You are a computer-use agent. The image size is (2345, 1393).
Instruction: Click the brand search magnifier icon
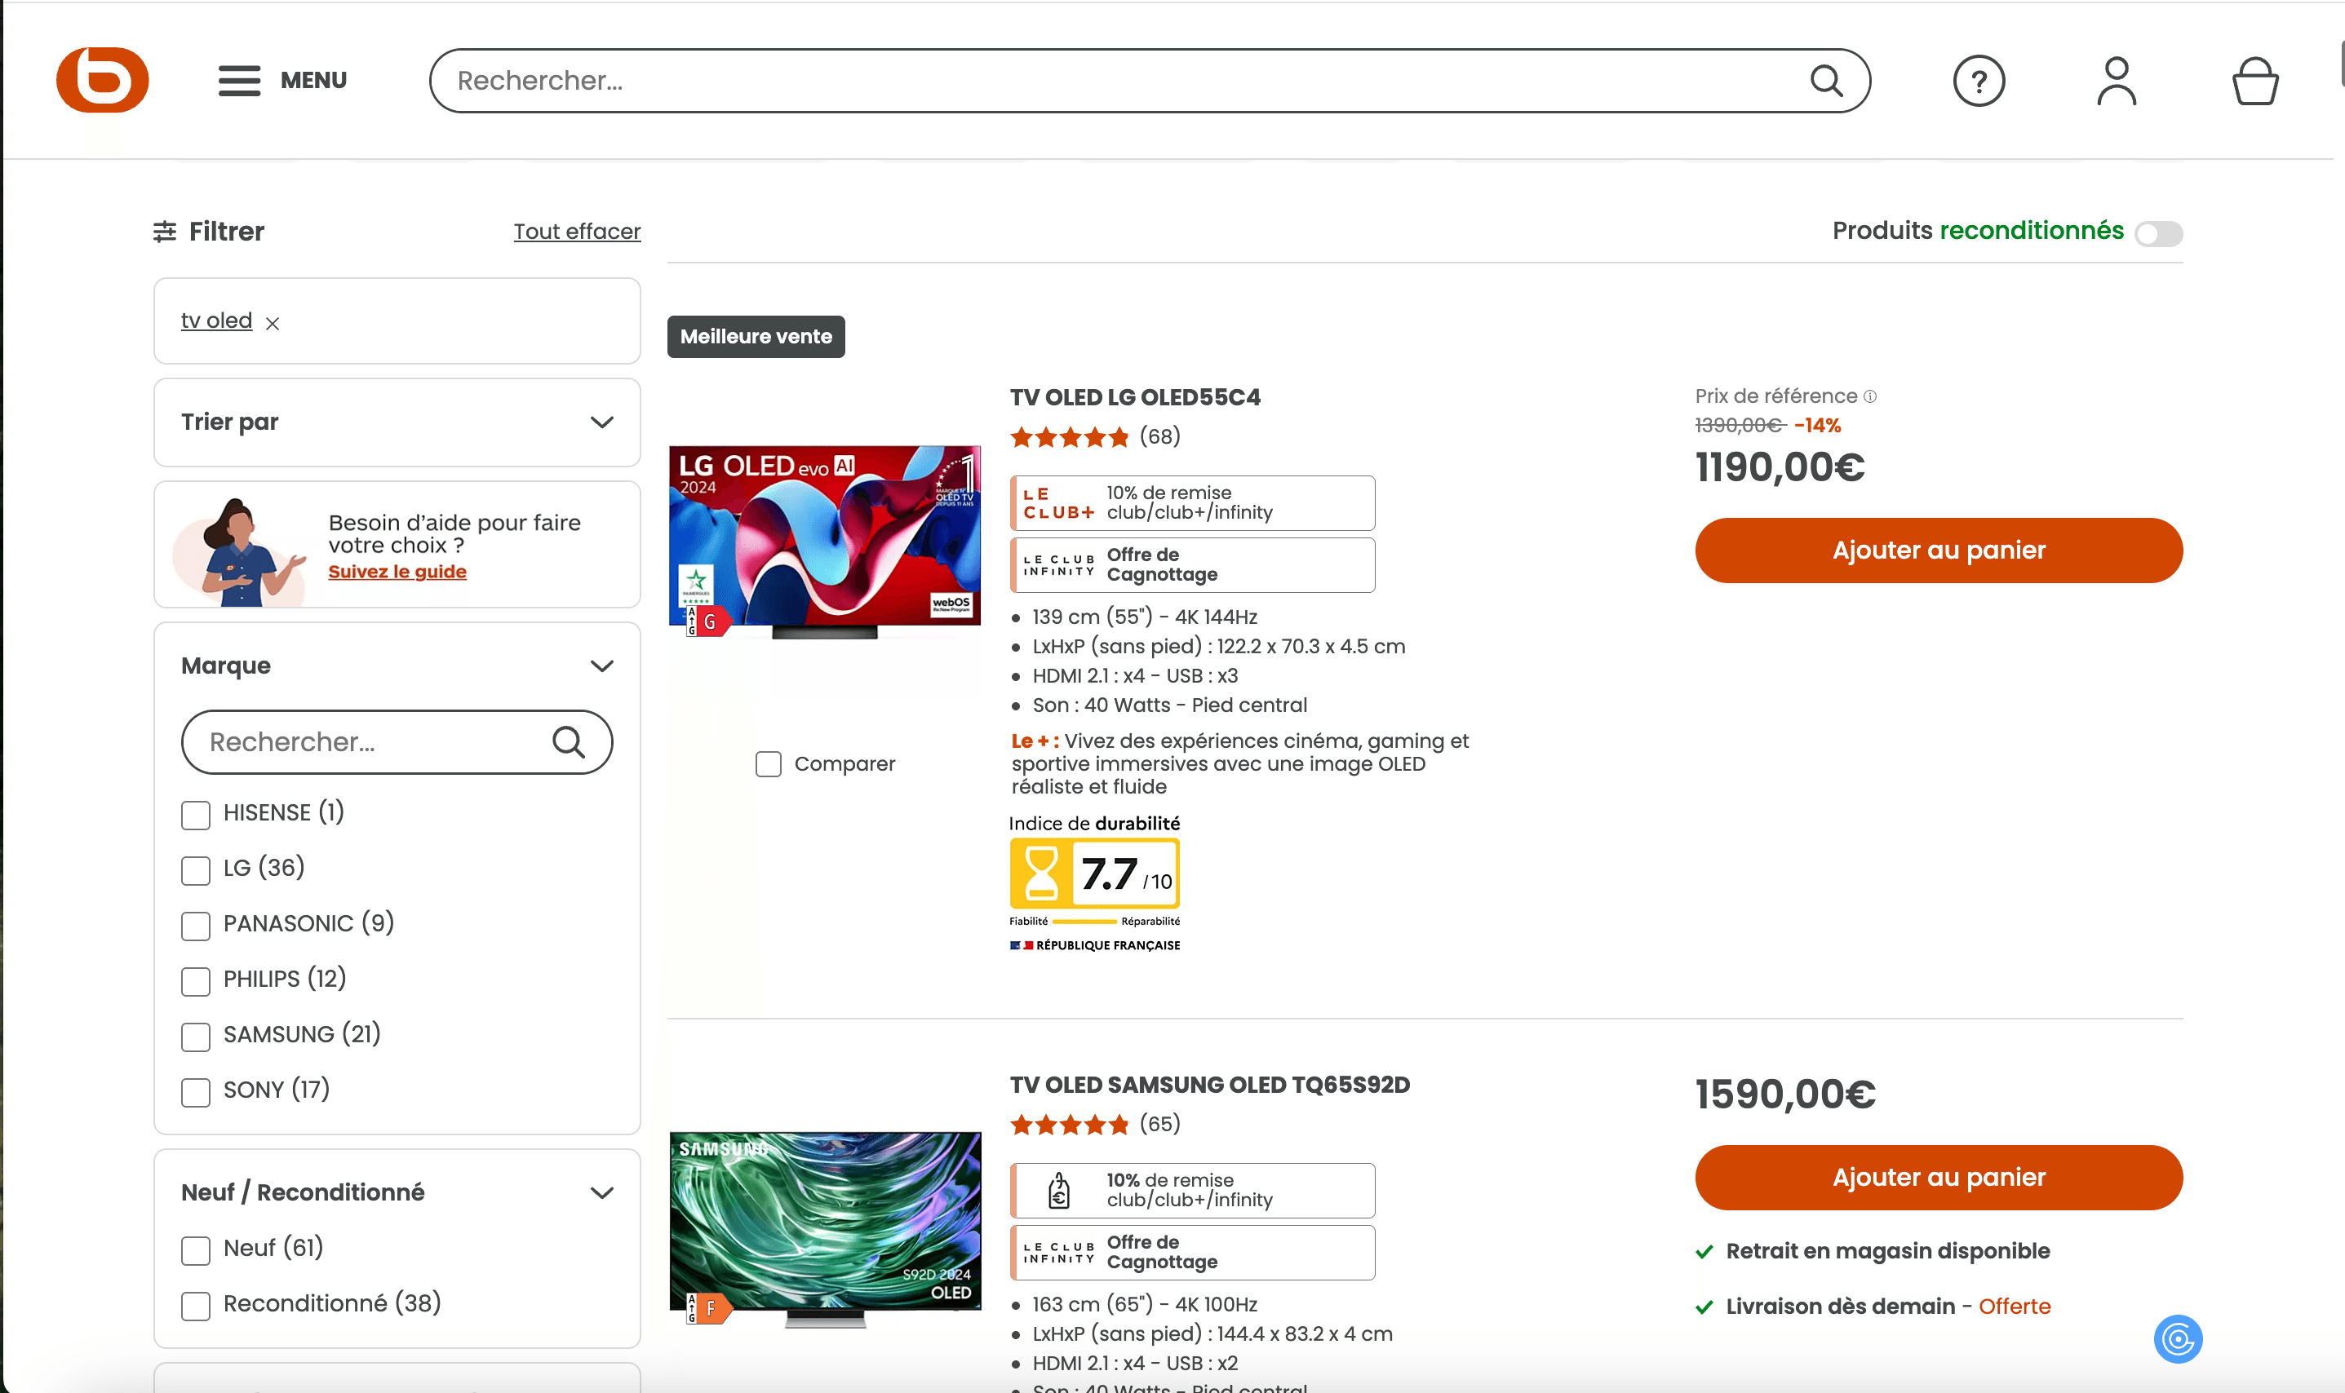coord(568,742)
